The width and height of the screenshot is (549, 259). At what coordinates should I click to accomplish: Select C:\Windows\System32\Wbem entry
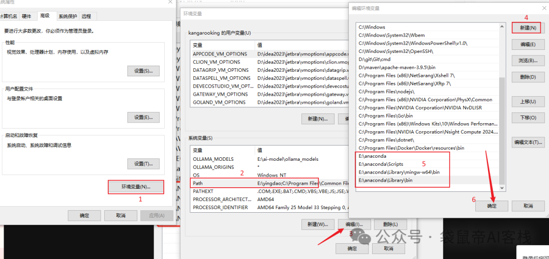(x=427, y=35)
